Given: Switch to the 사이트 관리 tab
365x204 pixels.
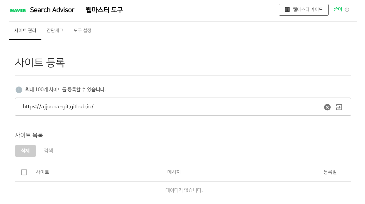Looking at the screenshot, I should (x=25, y=30).
